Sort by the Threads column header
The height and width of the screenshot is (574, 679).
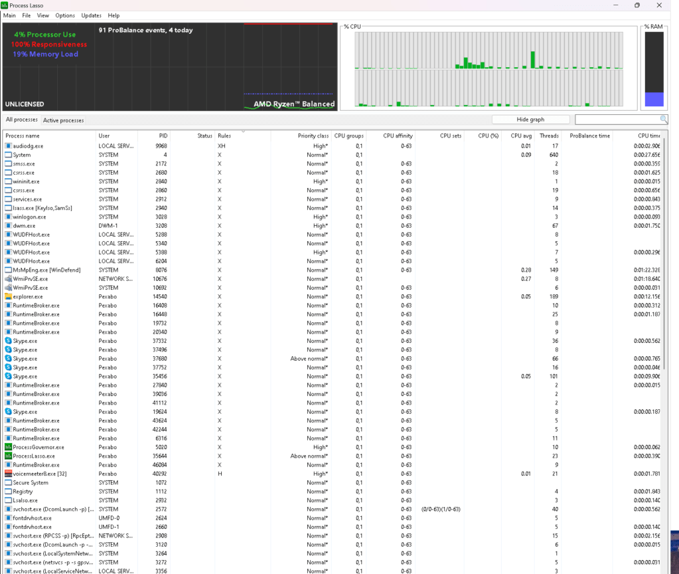tap(548, 136)
